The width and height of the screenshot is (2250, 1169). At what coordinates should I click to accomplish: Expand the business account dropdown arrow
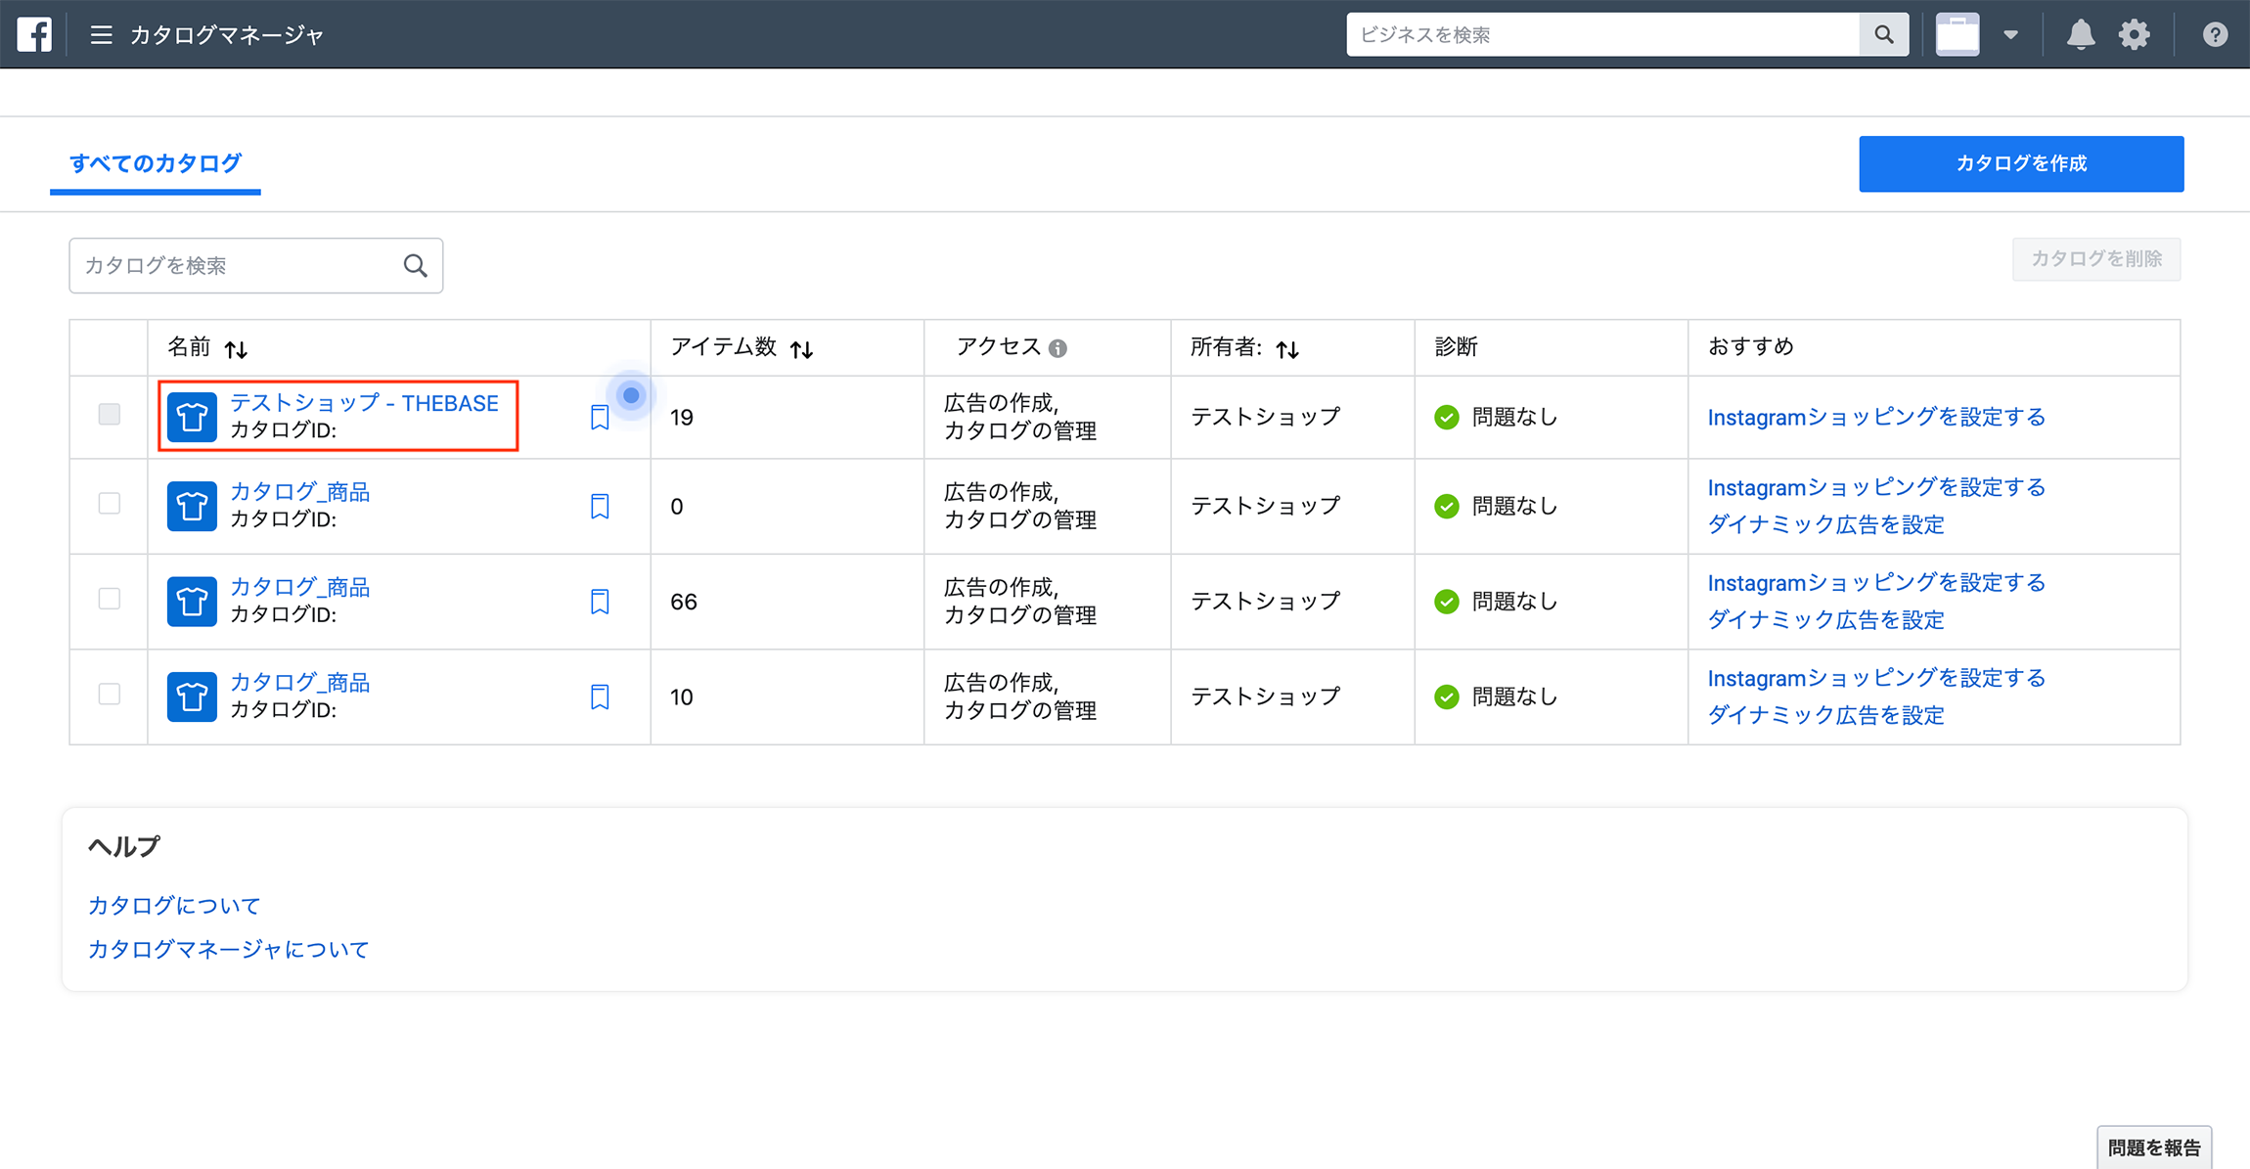click(x=2010, y=35)
